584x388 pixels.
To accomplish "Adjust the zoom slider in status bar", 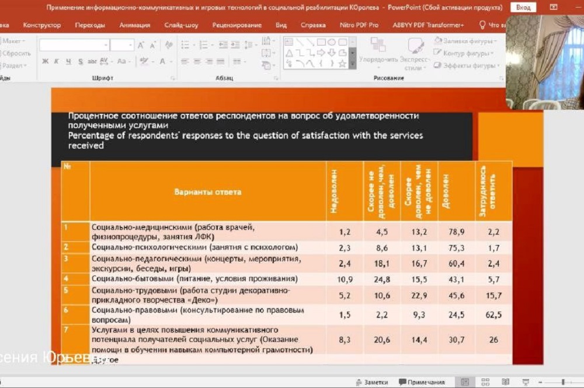I will (x=564, y=382).
